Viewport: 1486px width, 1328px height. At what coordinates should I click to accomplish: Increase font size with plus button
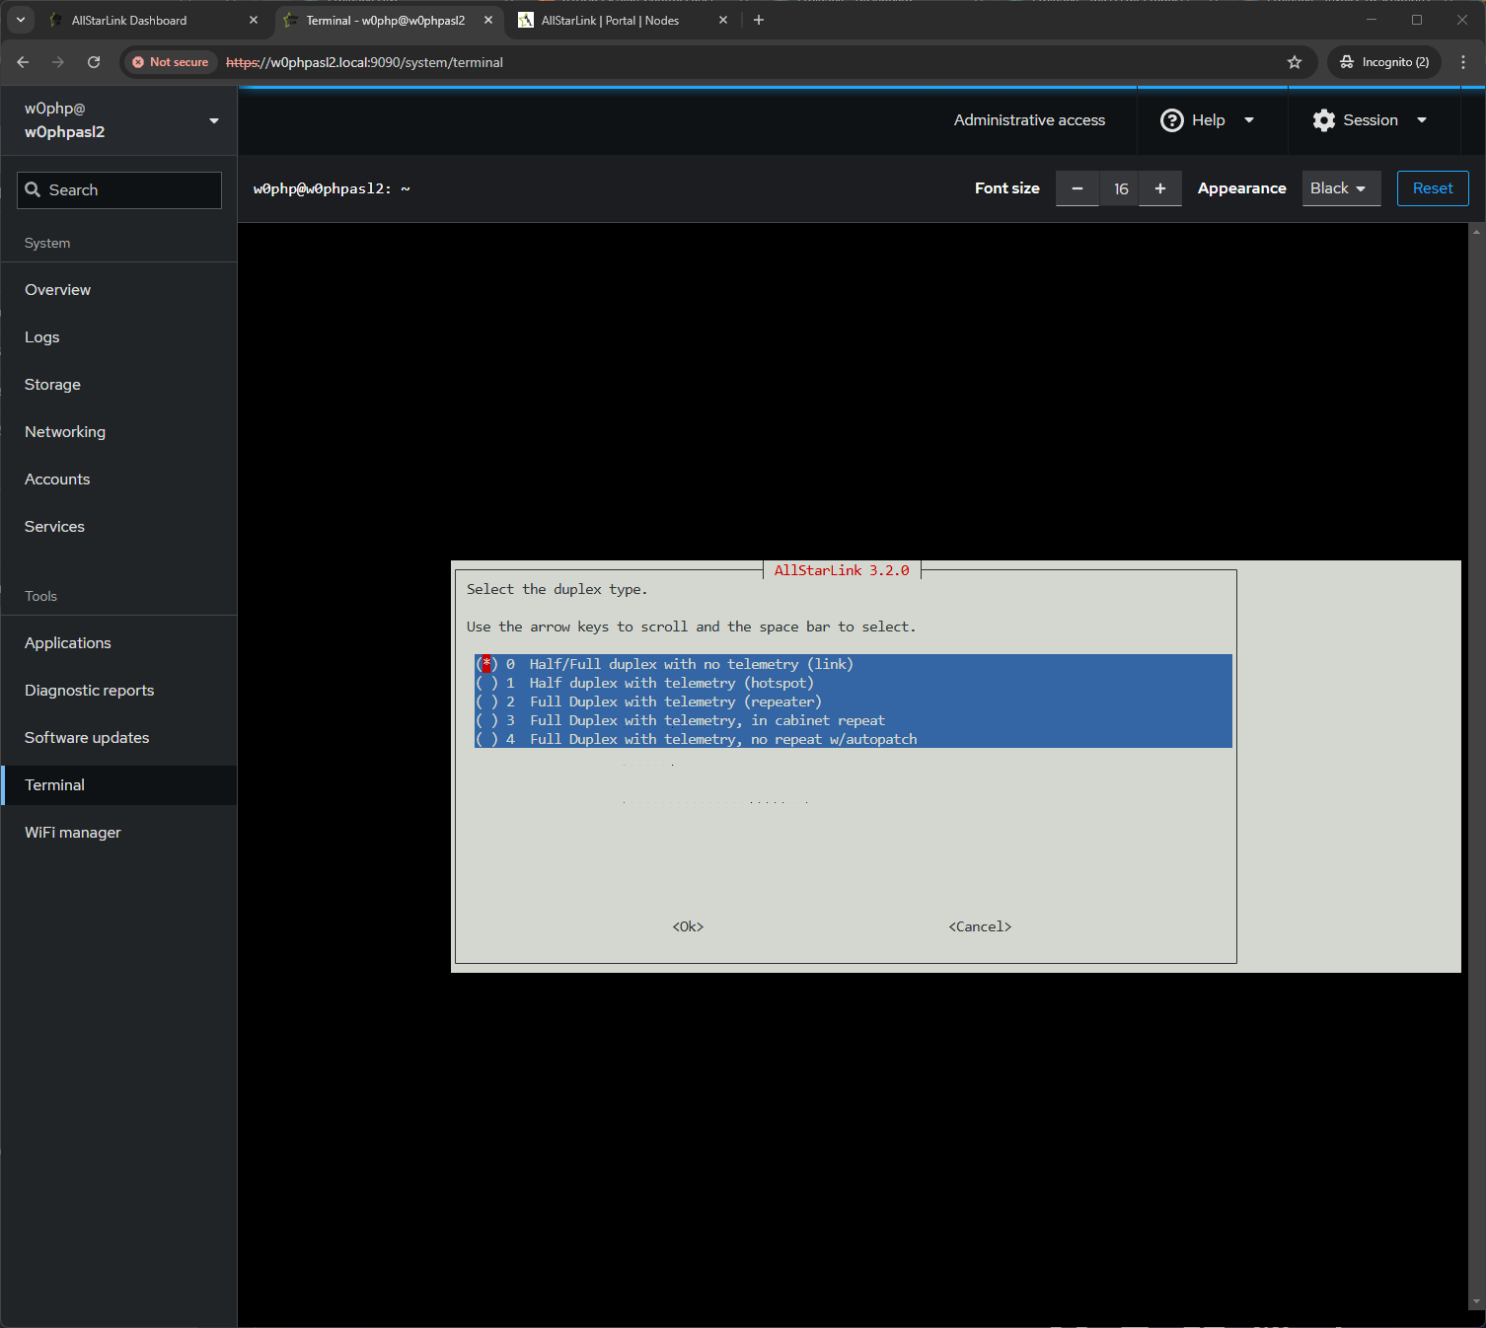(x=1160, y=188)
